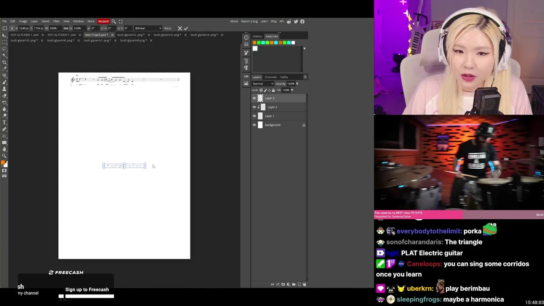The image size is (544, 306).
Task: Open the Brush settings panel icon
Action: (x=246, y=53)
